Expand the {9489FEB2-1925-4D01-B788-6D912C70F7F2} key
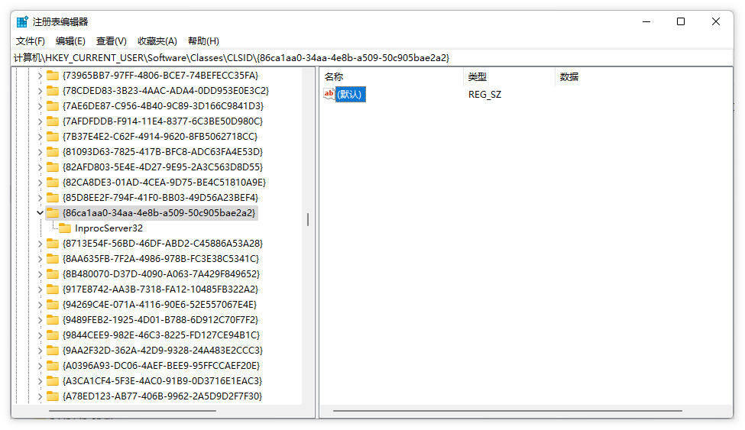This screenshot has height=430, width=745. coord(40,319)
